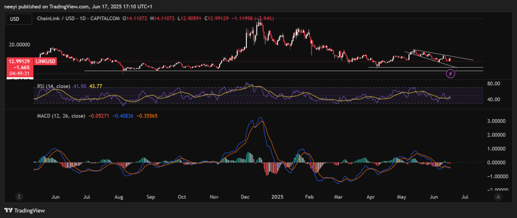Click the current price tag 12.99129
Viewport: 517px width, 218px height.
point(19,61)
